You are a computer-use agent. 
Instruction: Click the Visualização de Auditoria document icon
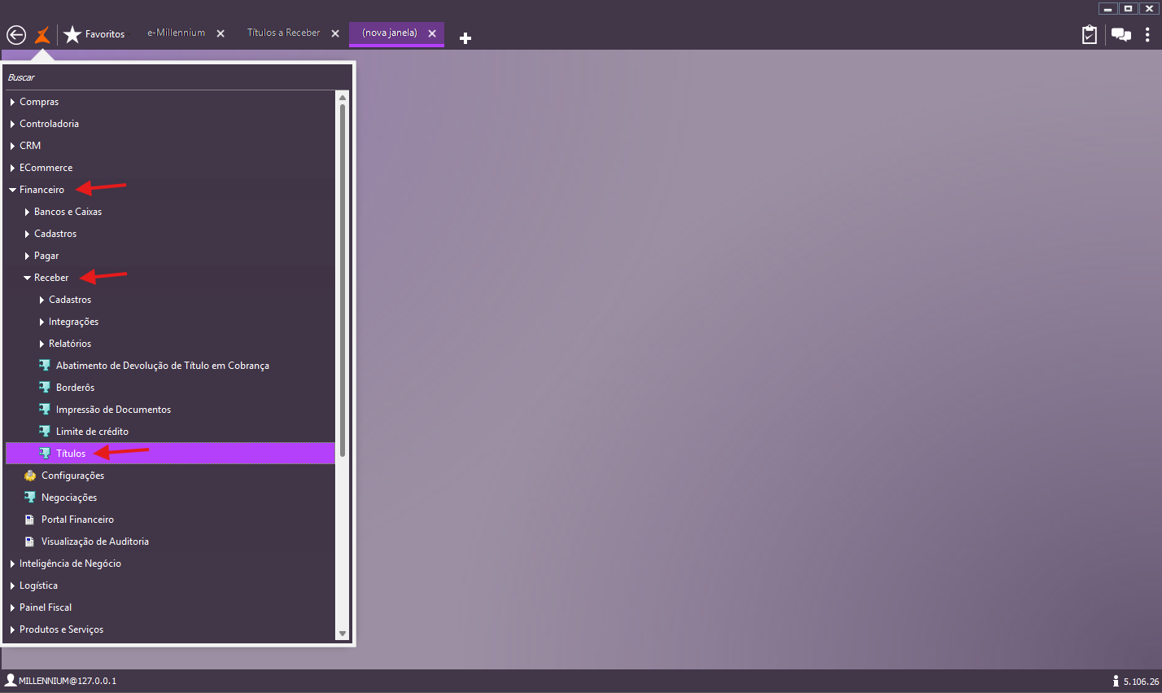click(30, 541)
